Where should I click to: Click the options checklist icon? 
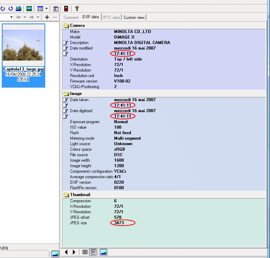pos(56,8)
